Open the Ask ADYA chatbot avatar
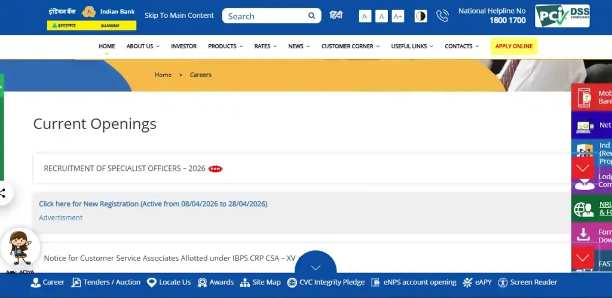The height and width of the screenshot is (298, 612). [20, 248]
